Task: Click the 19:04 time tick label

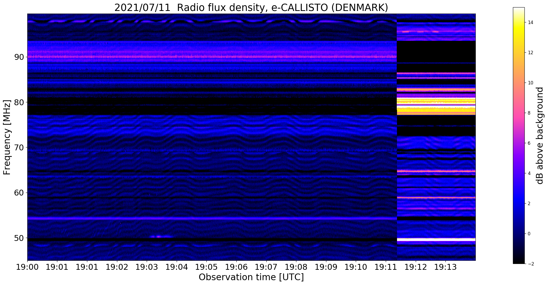Action: pos(176,267)
